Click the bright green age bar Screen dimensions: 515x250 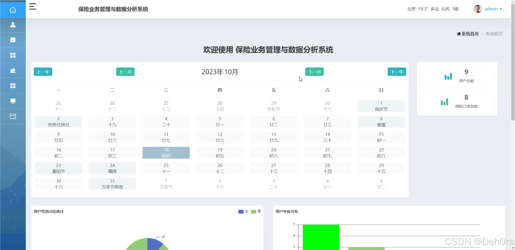(321, 237)
